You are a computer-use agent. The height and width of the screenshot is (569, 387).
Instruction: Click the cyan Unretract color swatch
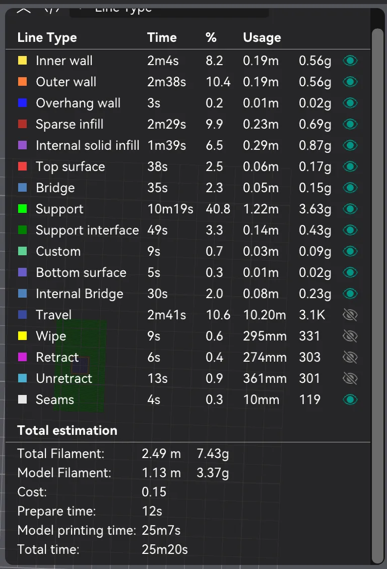pos(23,378)
